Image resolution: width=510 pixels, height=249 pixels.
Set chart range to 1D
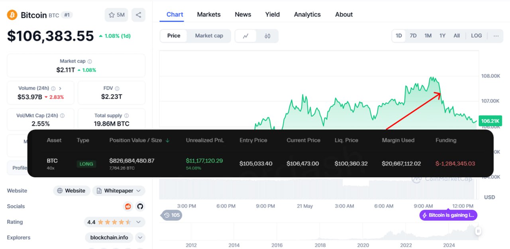click(399, 36)
